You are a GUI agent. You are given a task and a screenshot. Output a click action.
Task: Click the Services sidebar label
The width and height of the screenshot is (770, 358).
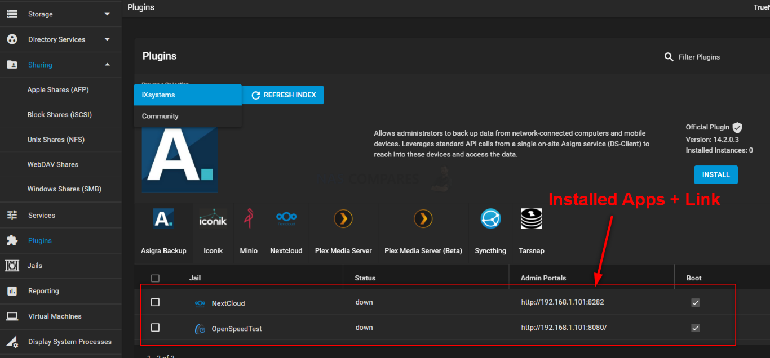[x=42, y=216]
